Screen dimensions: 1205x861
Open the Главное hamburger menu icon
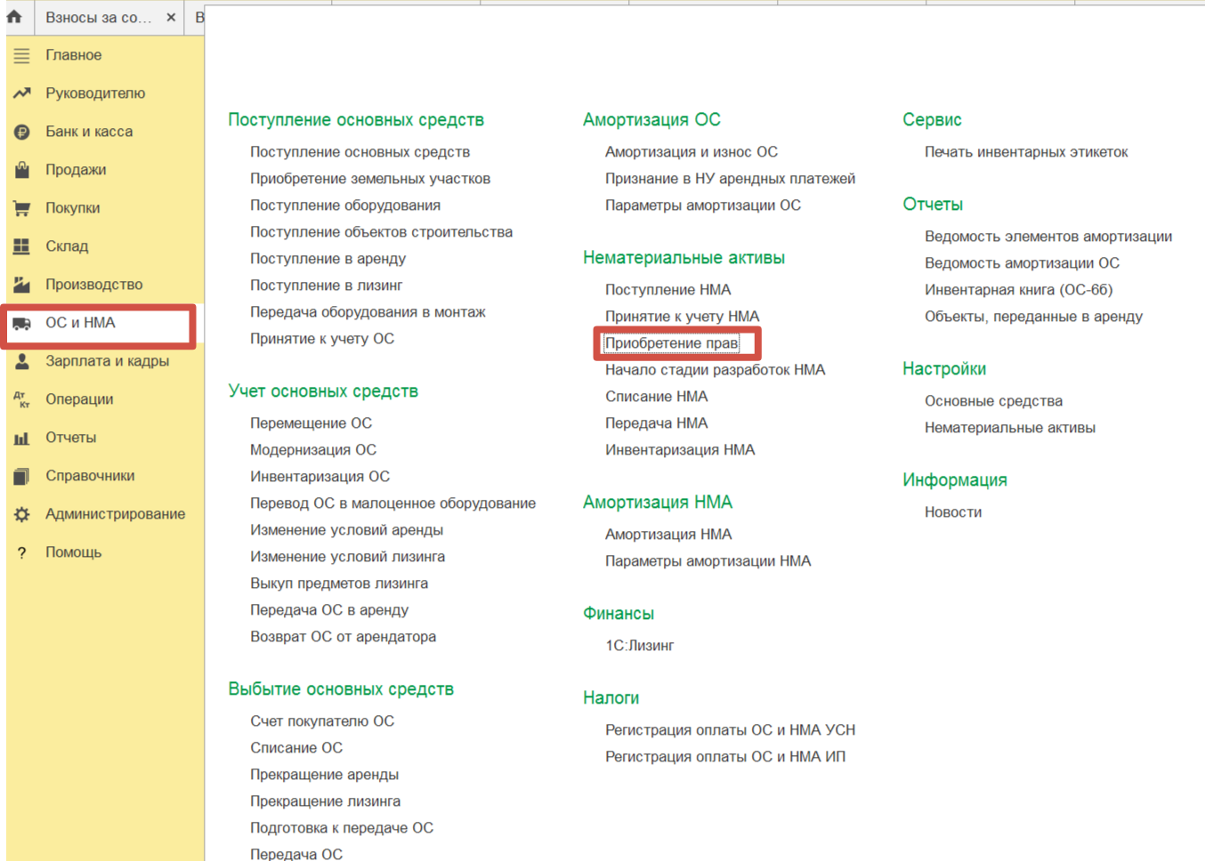(x=22, y=55)
